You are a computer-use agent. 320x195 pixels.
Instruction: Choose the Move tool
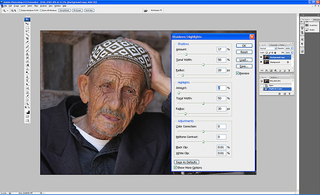point(27,24)
